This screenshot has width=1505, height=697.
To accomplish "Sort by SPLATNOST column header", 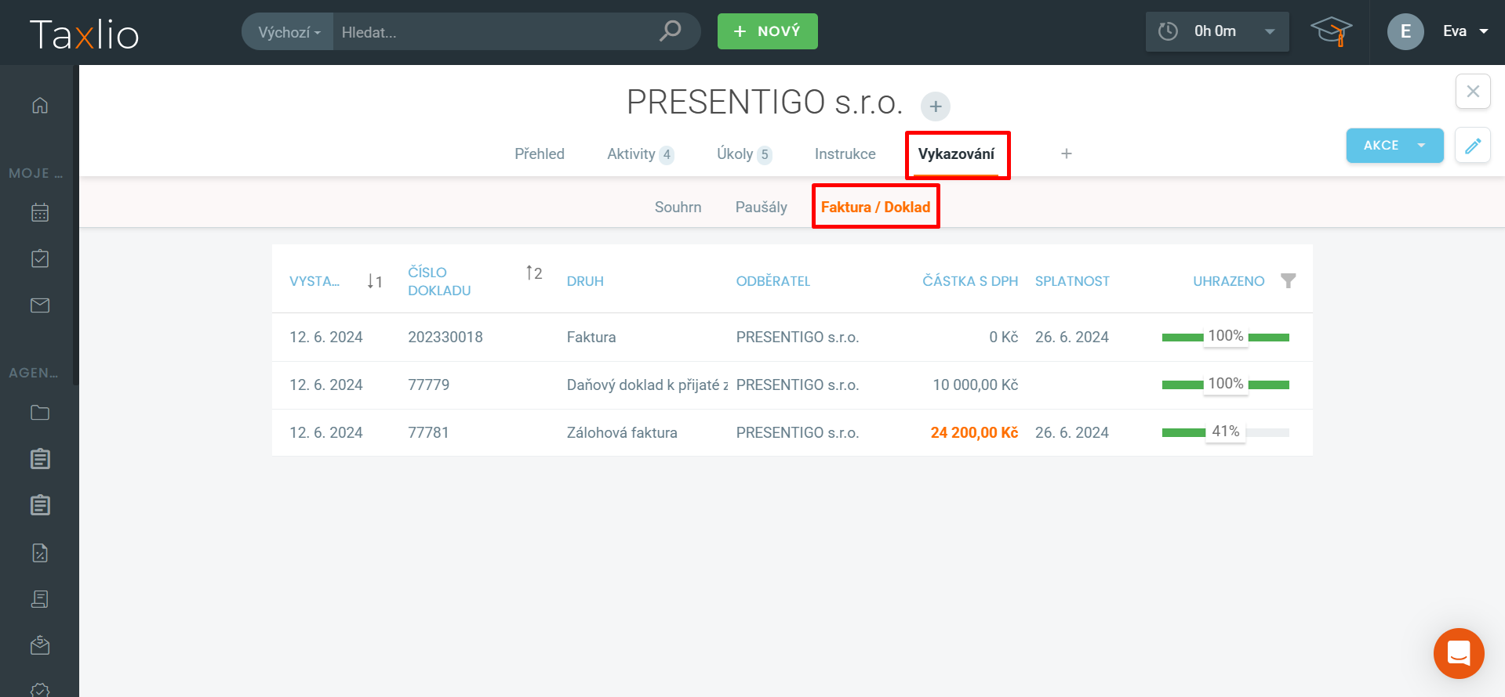I will 1072,281.
